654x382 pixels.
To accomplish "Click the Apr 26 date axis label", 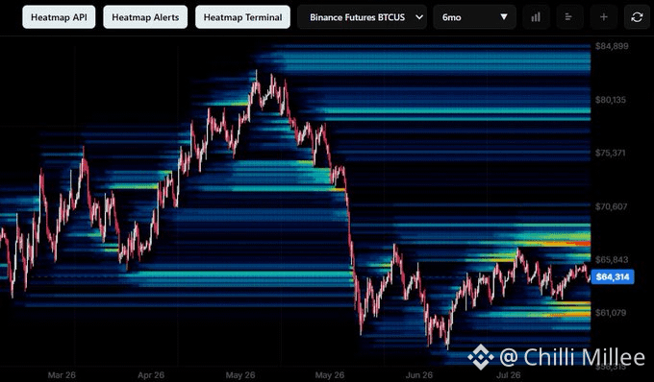I will click(151, 375).
